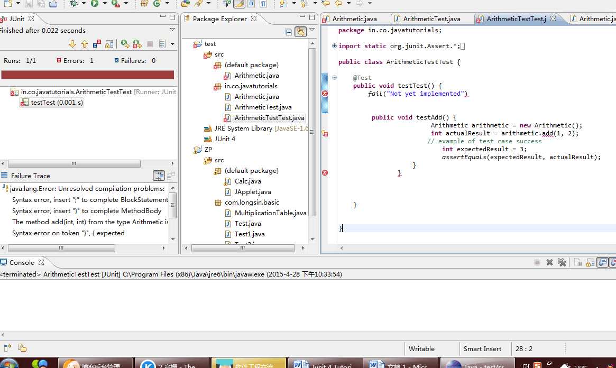
Task: Click Windows Start orb in taskbar
Action: [8, 364]
